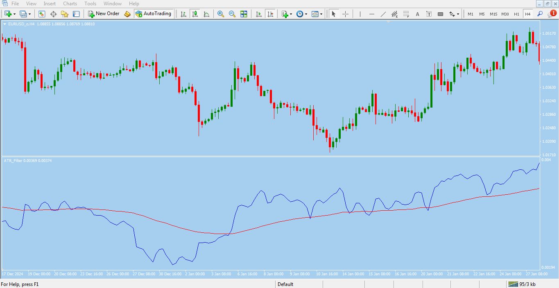This screenshot has width=559, height=288.
Task: Toggle chart auto scroll
Action: coord(258,14)
